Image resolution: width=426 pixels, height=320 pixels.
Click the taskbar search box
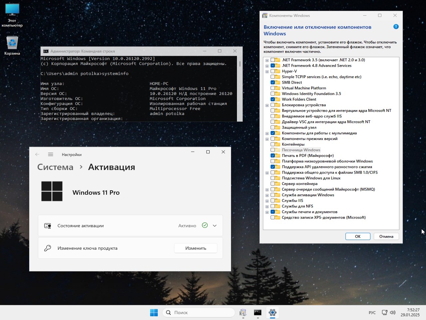point(199,312)
